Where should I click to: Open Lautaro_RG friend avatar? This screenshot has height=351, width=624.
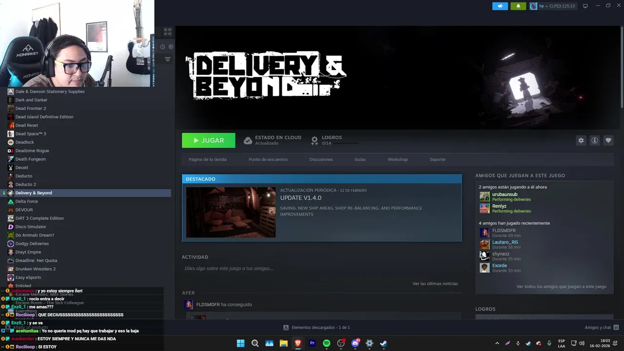(485, 244)
